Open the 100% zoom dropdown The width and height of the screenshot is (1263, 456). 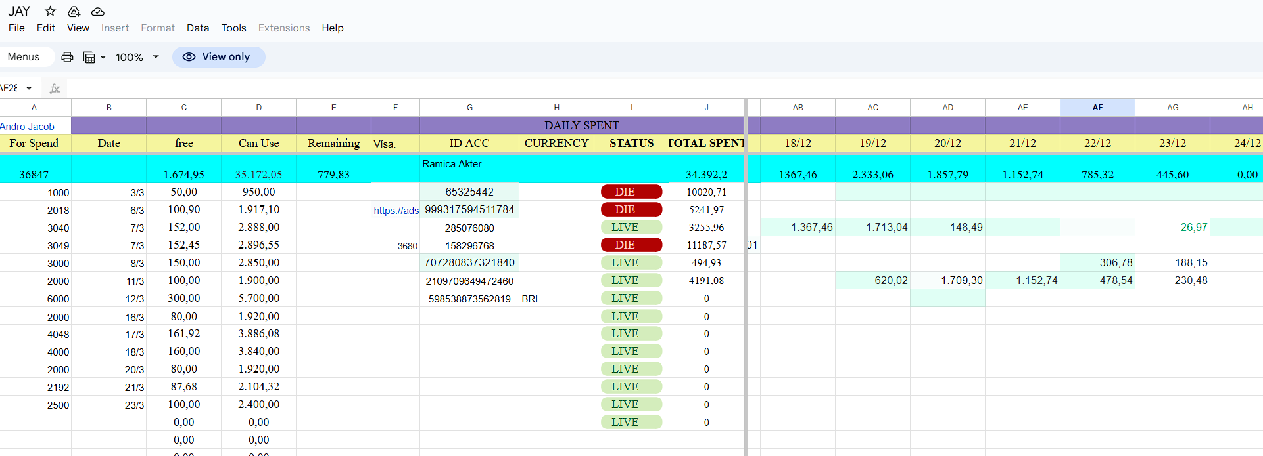point(137,57)
